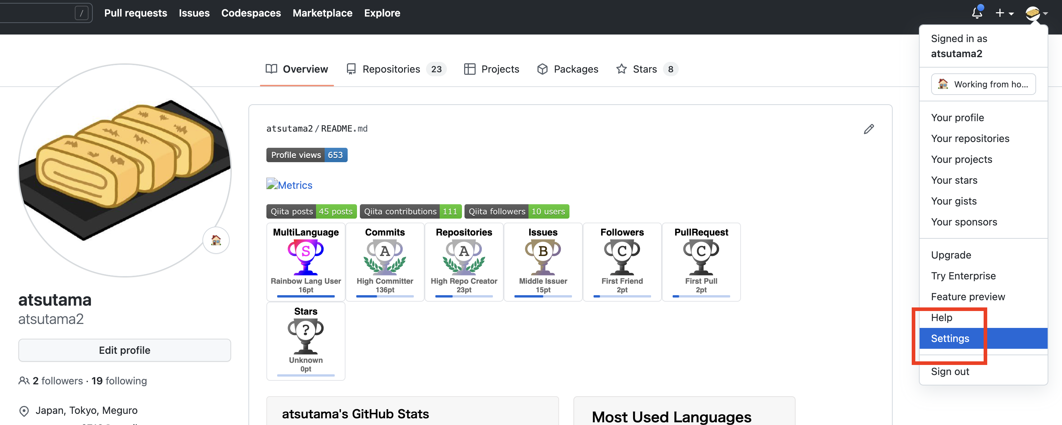Click the Edit profile button

click(x=124, y=350)
